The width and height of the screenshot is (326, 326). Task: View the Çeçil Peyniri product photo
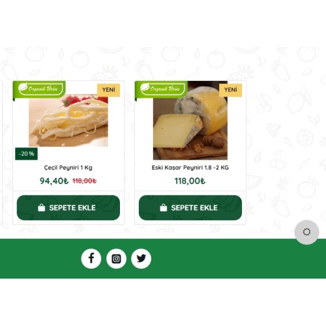click(68, 121)
